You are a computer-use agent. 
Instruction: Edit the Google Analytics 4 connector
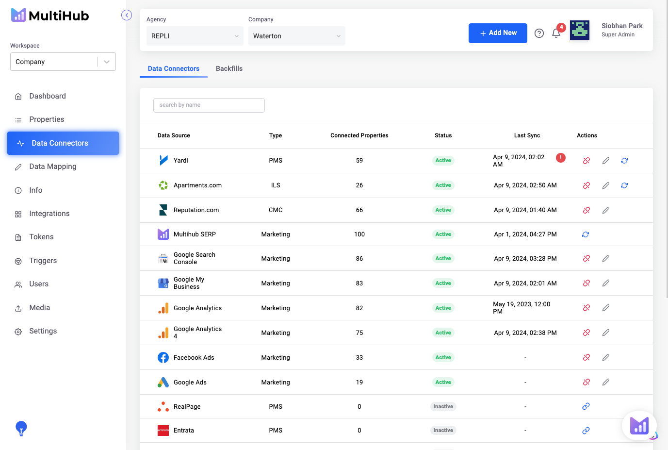click(x=606, y=333)
